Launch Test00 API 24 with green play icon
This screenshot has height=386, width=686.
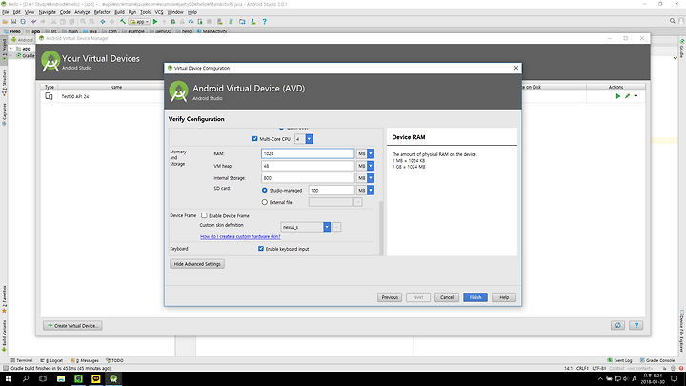(x=618, y=96)
